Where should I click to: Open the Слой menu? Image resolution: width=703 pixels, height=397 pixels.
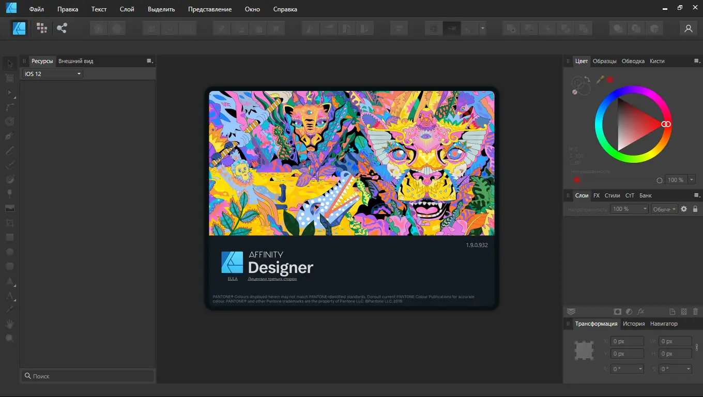(x=127, y=9)
